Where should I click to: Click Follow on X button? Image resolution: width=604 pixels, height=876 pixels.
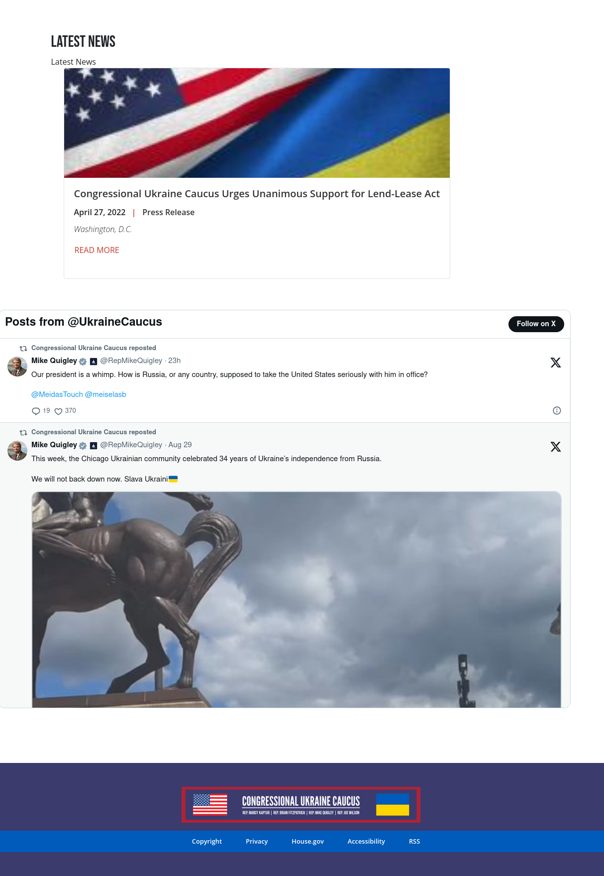pos(536,324)
